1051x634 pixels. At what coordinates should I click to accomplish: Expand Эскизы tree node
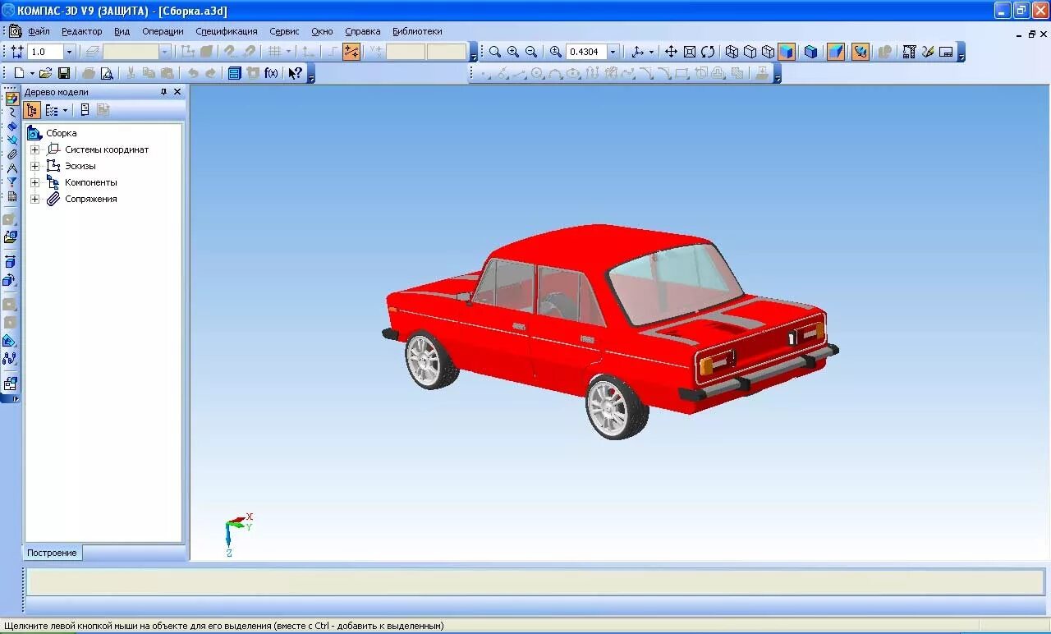click(34, 166)
